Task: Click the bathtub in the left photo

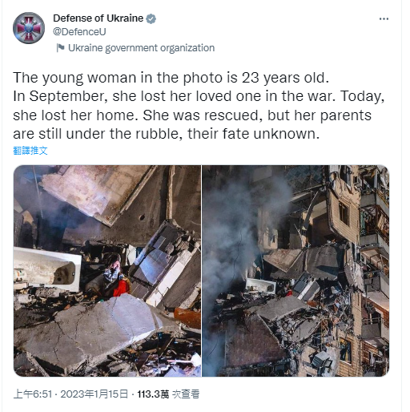Action: pyautogui.click(x=47, y=269)
